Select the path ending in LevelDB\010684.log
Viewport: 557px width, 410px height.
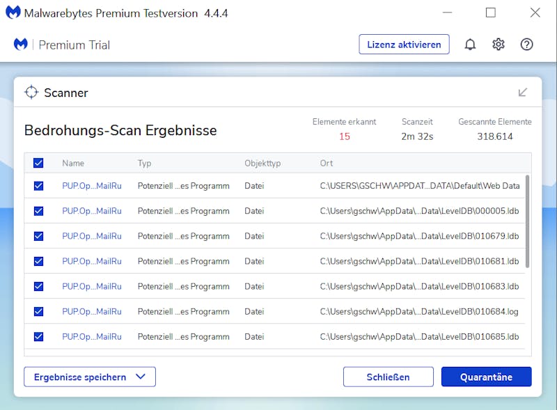(419, 312)
